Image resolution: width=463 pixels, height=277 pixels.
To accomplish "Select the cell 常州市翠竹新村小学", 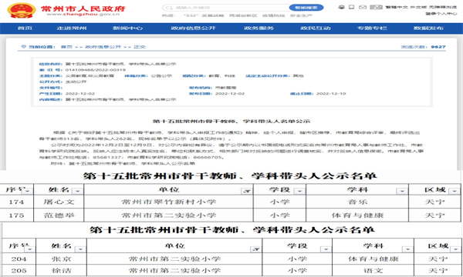I will [x=169, y=202].
